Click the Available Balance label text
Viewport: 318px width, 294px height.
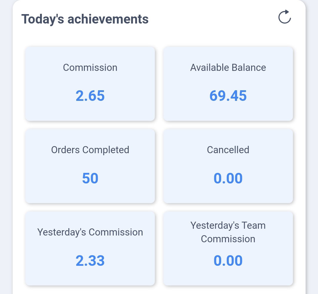pos(228,67)
